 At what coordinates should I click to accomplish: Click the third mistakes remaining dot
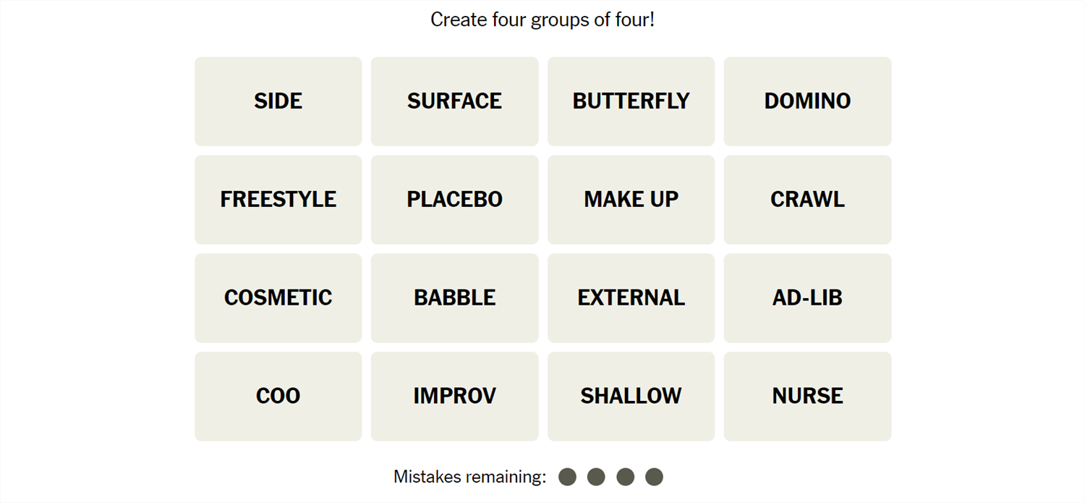625,477
